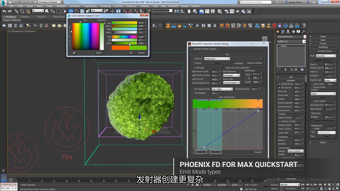Enable the Inverse Cutter checkbox
Viewport: 340px width, 191px height.
(x=311, y=87)
